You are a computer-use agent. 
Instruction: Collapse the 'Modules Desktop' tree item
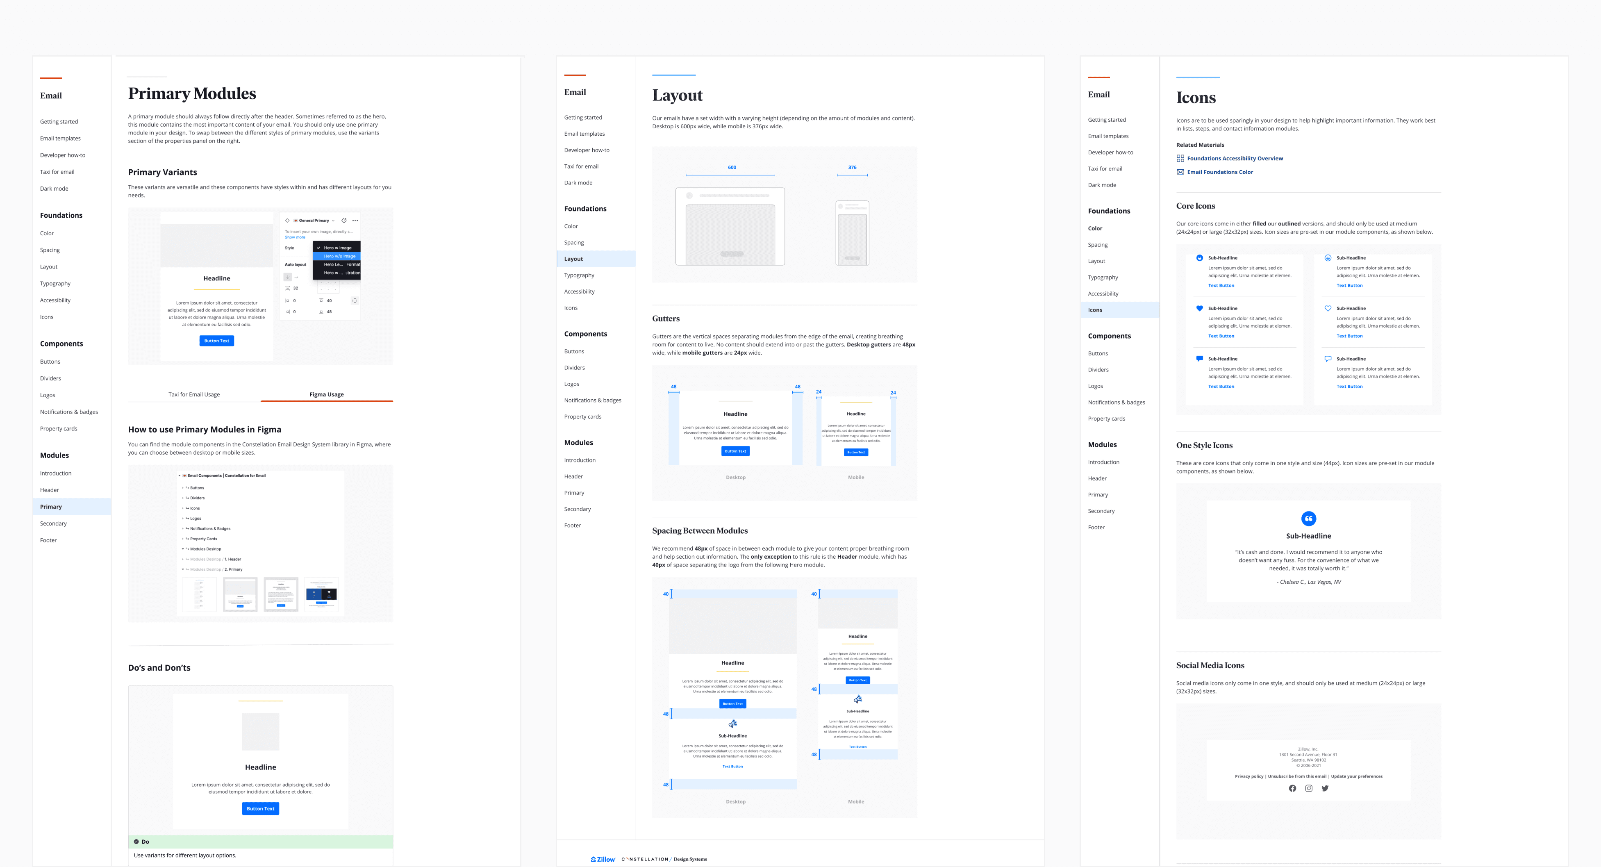183,549
